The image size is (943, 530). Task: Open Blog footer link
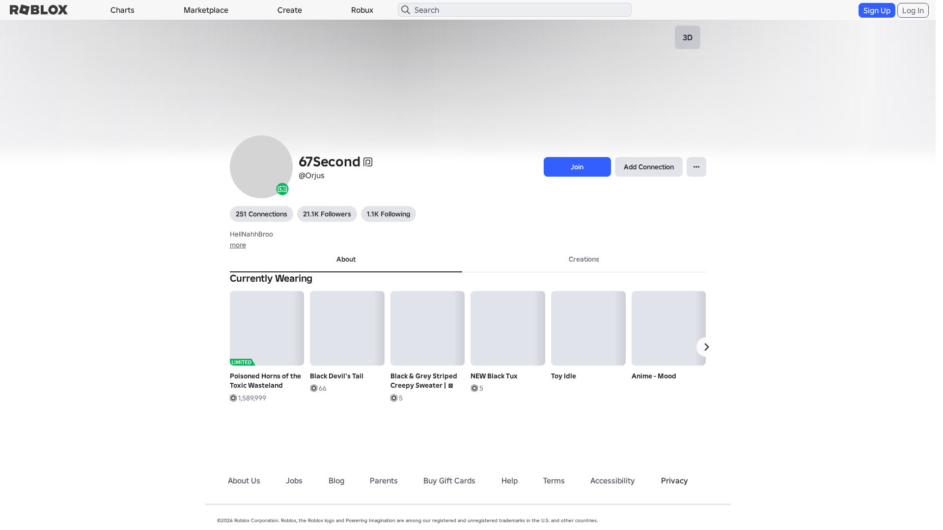point(336,480)
